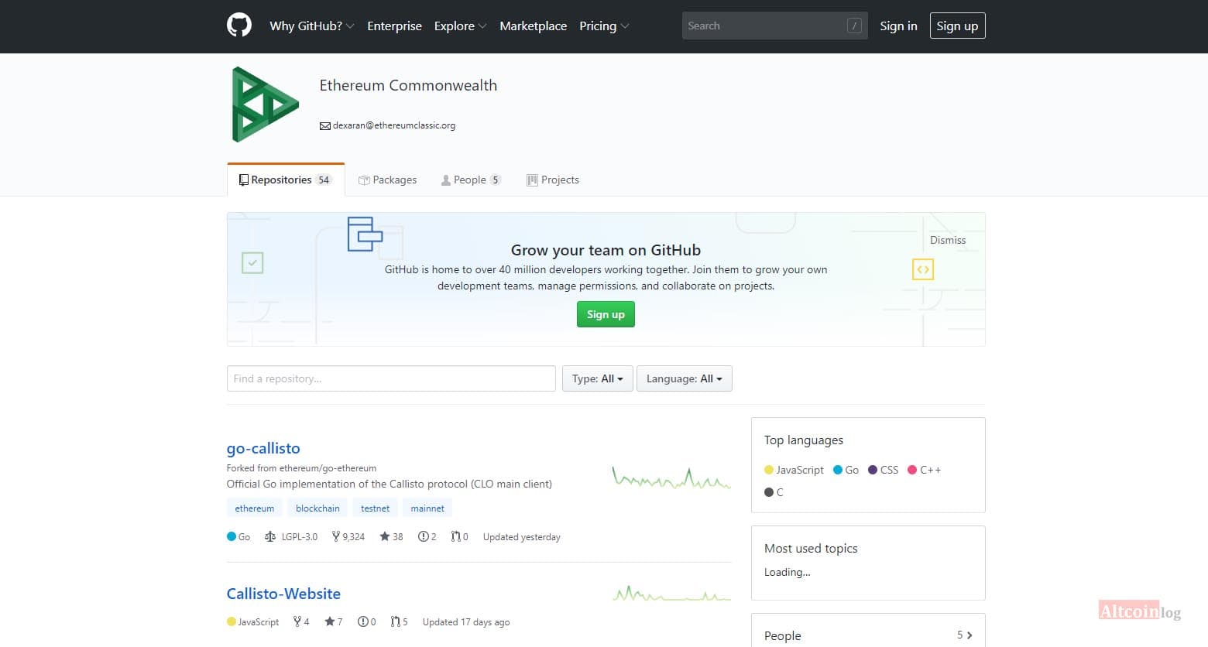Open the Enterprise navigation link
Viewport: 1208px width, 647px height.
tap(394, 26)
